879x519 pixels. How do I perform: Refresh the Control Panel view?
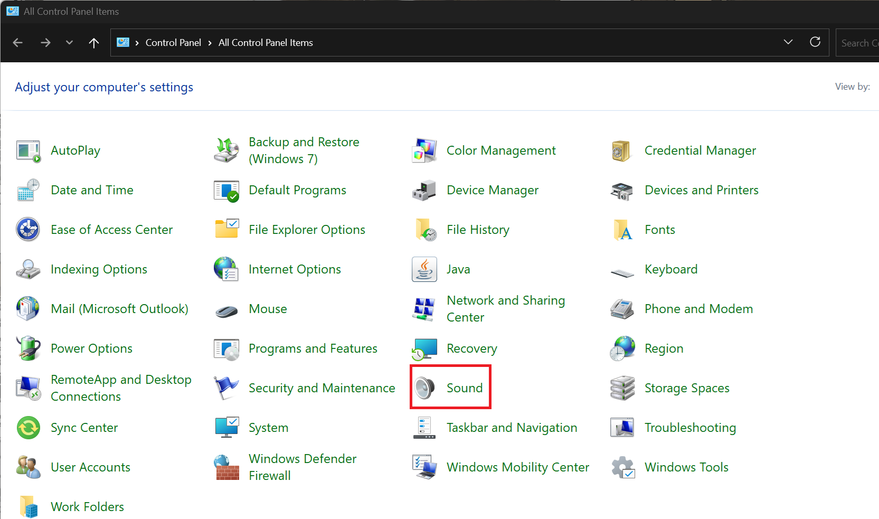click(x=815, y=42)
